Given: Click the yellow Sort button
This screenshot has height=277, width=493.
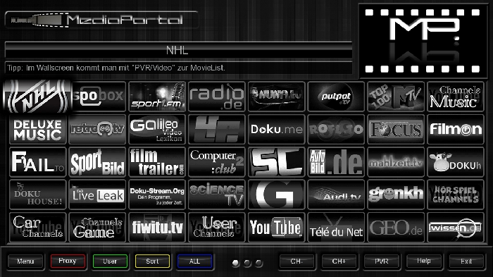Looking at the screenshot, I should (x=153, y=261).
